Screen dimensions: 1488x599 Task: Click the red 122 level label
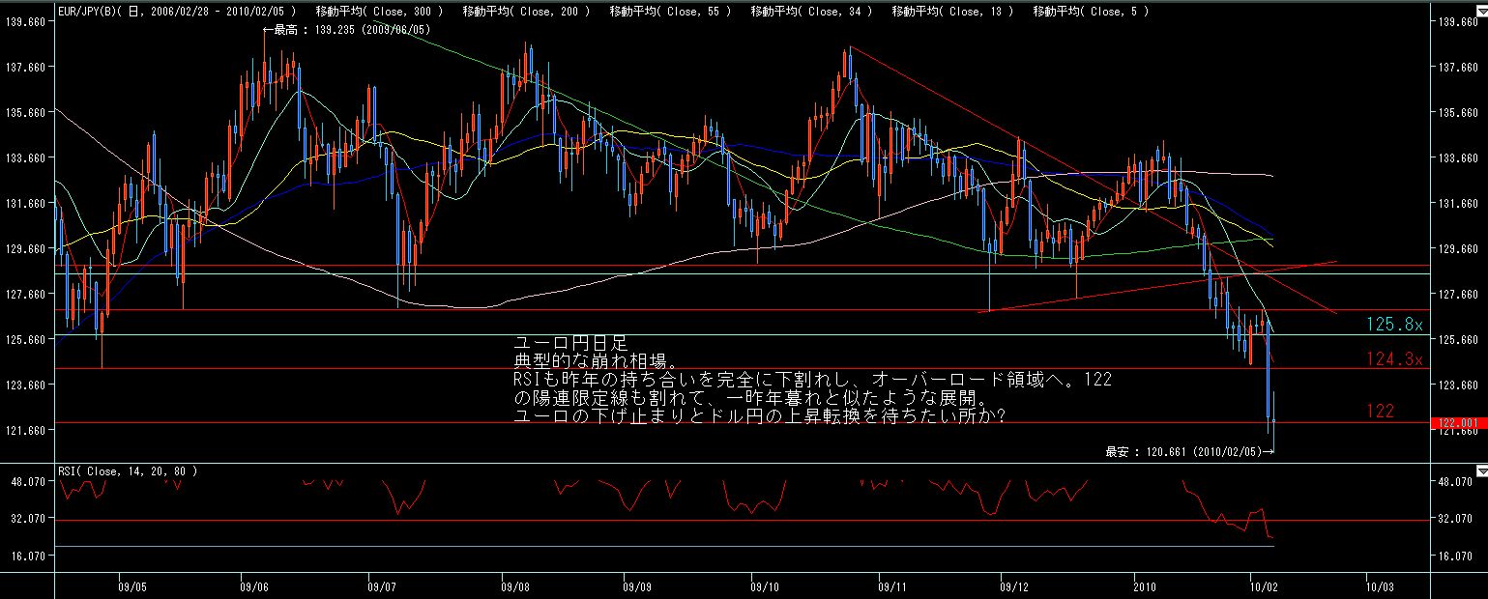pos(1380,411)
